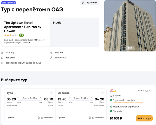
Task: Go to previous hotel photo with left arrow
Action: coord(107,26)
